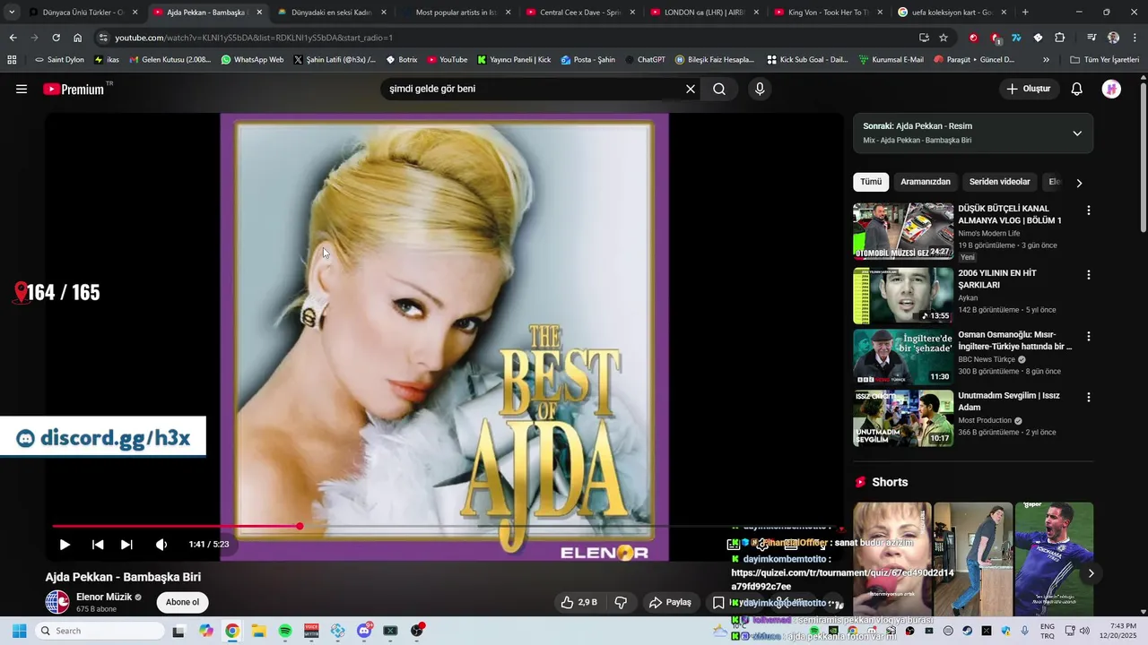Viewport: 1148px width, 645px height.
Task: Open the WhatsApp Web bookmark
Action: pos(252,60)
